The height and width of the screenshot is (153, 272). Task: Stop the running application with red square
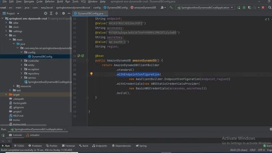coord(263,8)
